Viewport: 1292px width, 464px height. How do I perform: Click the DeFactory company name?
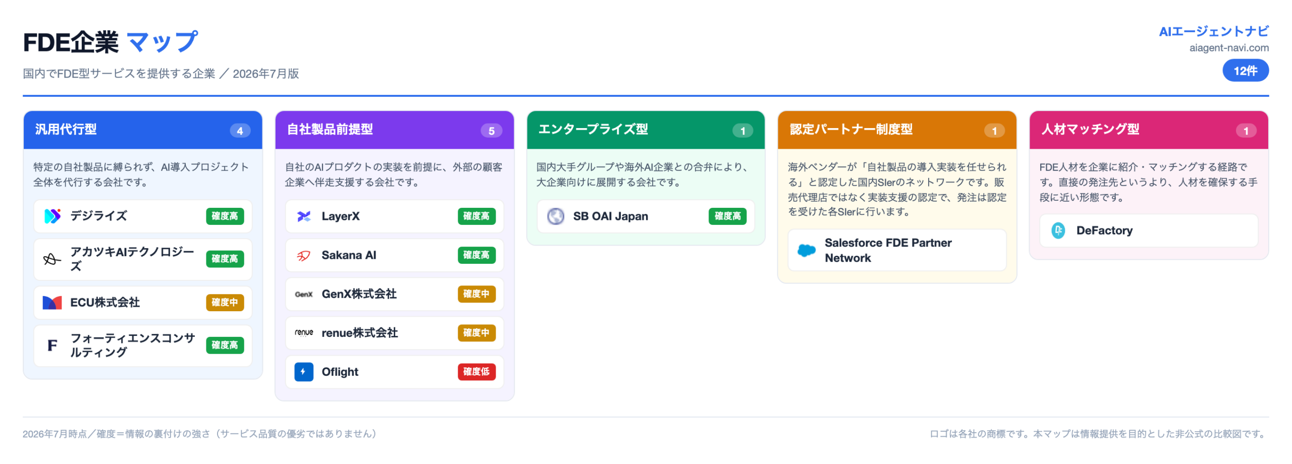point(1104,230)
